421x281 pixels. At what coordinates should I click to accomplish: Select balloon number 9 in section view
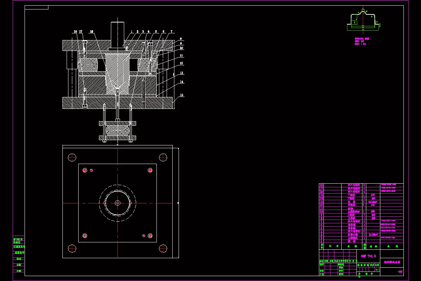click(181, 43)
